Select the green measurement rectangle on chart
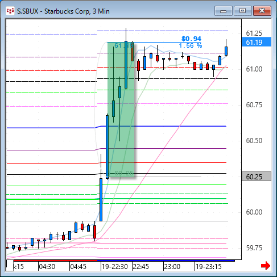Viewport: 277px width, 277px height. 121,110
